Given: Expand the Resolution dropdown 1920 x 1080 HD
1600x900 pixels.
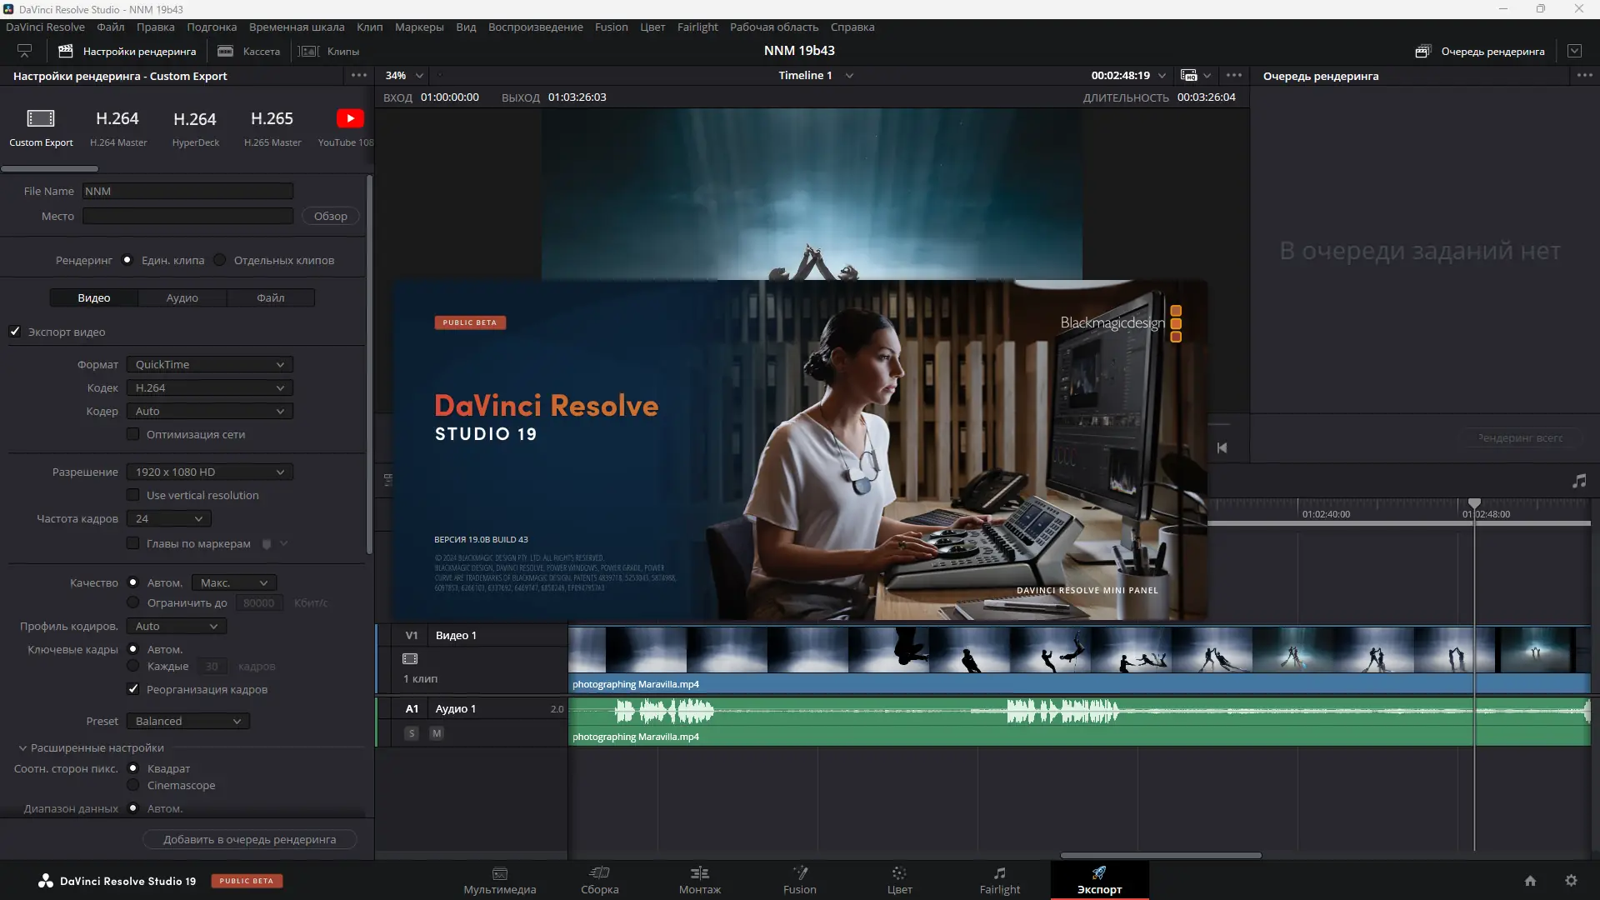Looking at the screenshot, I should point(209,472).
